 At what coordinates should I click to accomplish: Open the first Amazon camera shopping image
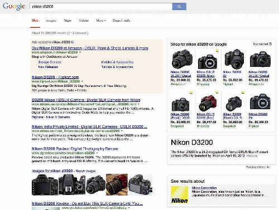pyautogui.click(x=182, y=59)
